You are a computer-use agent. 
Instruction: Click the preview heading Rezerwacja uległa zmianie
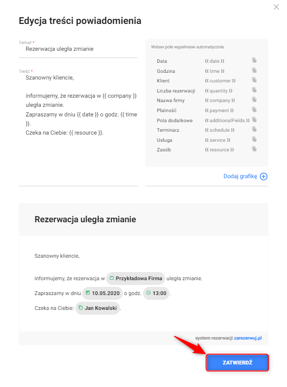85,219
